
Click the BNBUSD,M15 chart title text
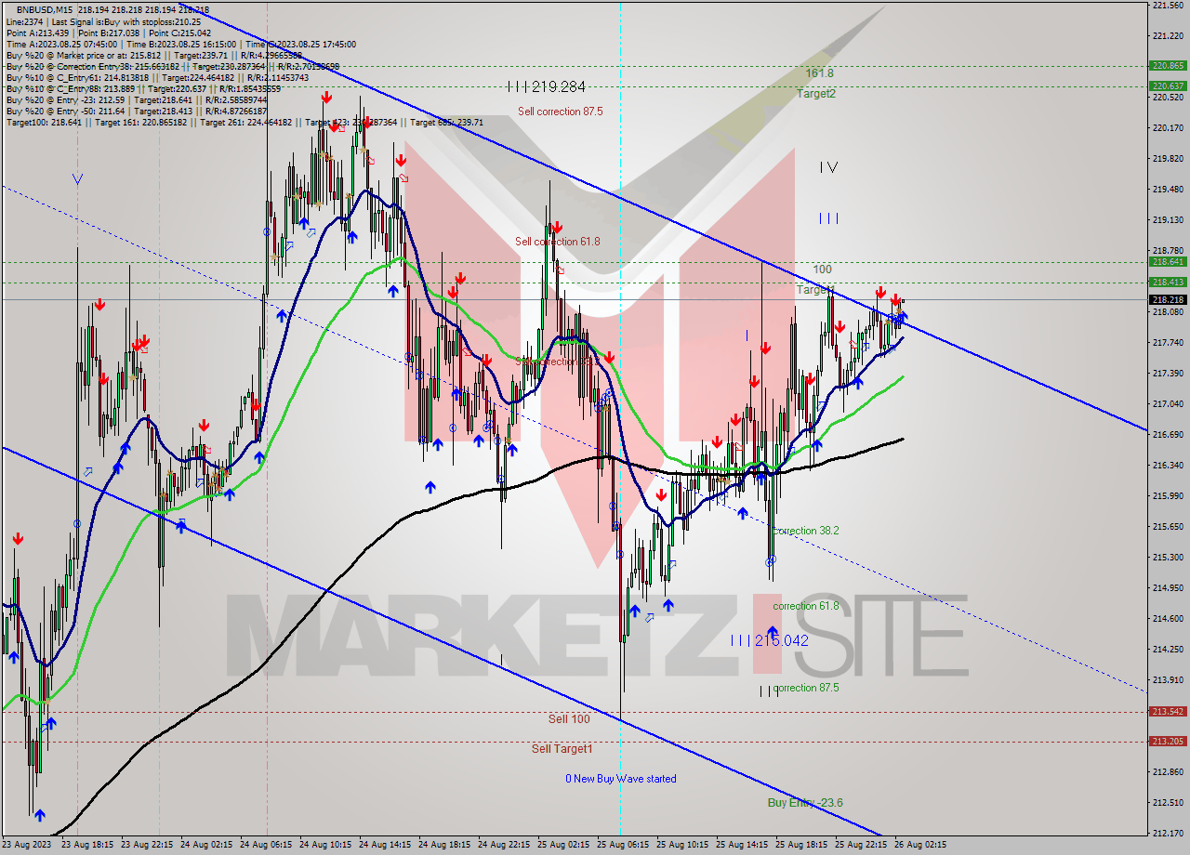(44, 9)
